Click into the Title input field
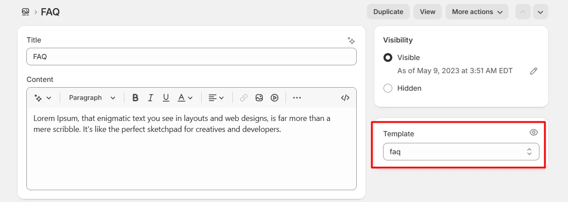 (192, 57)
